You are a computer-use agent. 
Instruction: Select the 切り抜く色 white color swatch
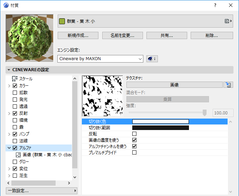(161, 121)
